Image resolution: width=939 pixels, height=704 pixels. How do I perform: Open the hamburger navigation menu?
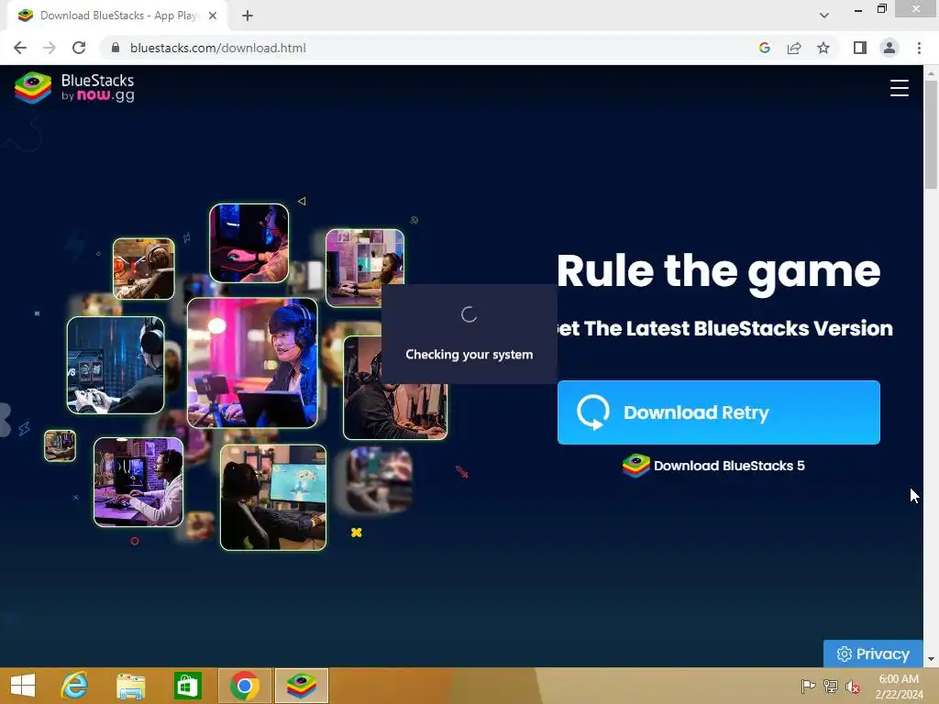click(x=899, y=88)
